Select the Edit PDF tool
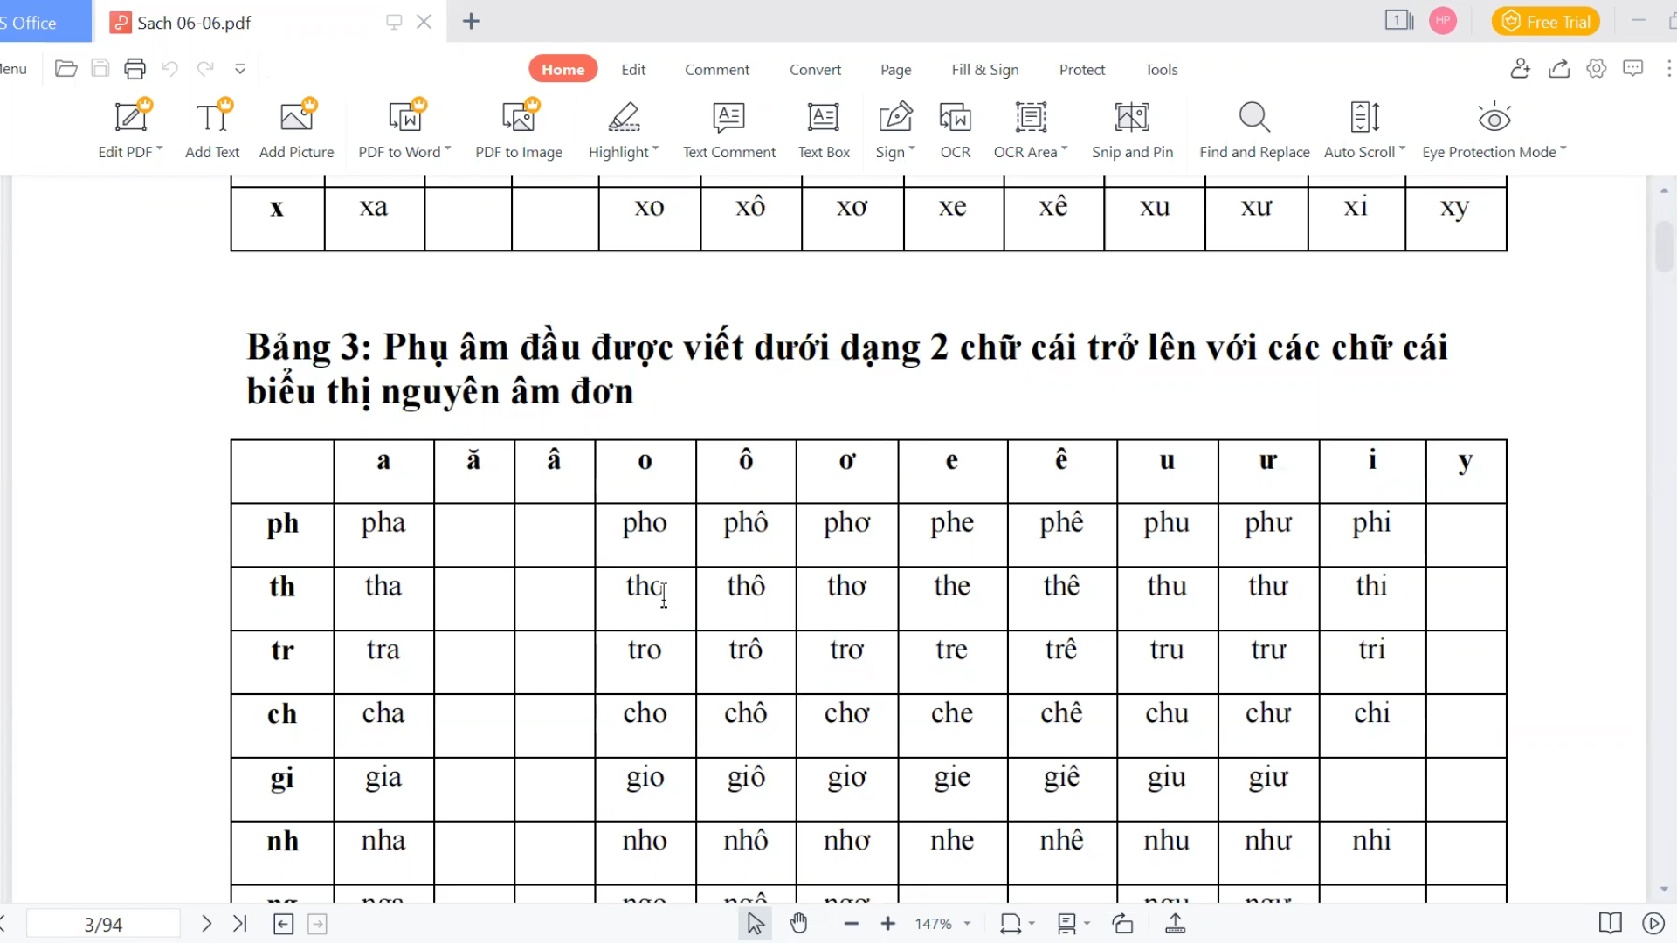The height and width of the screenshot is (943, 1677). 129,127
